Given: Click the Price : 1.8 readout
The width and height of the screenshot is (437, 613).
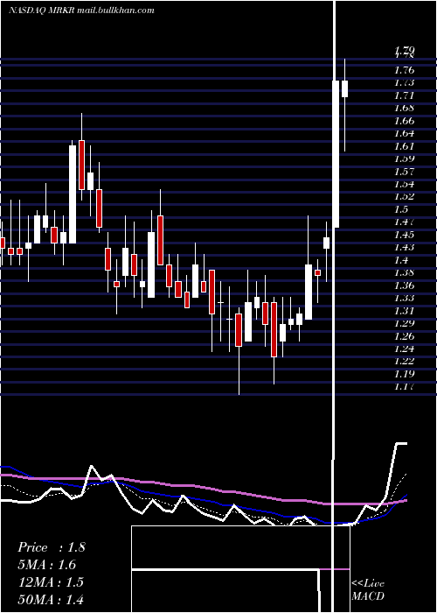Looking at the screenshot, I should click(x=51, y=547).
